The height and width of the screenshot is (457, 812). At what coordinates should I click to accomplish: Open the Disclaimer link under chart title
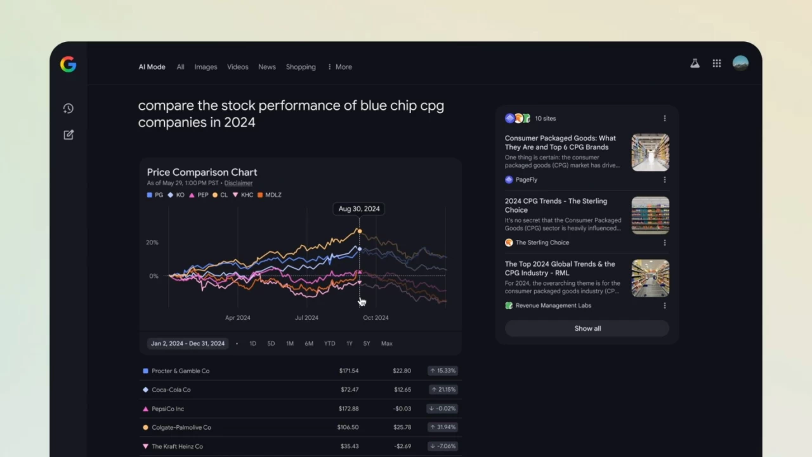pos(239,183)
